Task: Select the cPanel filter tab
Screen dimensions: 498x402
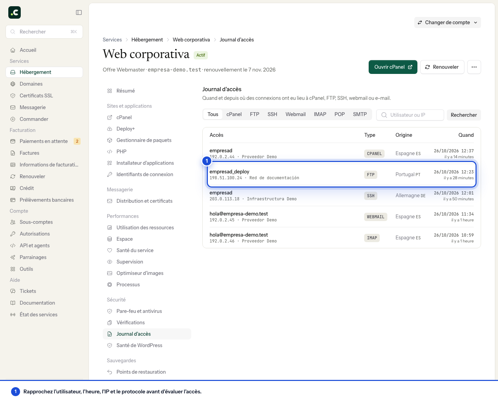Action: [x=234, y=114]
